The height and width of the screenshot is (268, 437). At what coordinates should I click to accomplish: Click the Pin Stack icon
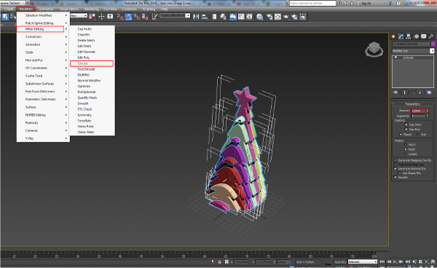click(x=395, y=92)
